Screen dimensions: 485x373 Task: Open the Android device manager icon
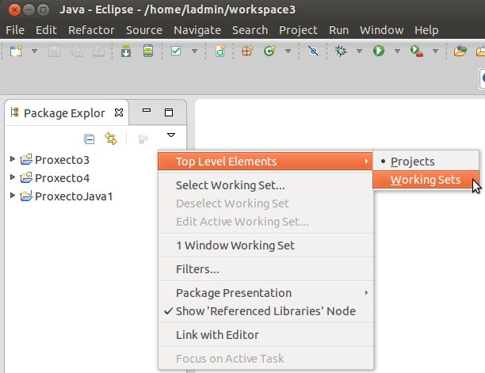click(148, 51)
